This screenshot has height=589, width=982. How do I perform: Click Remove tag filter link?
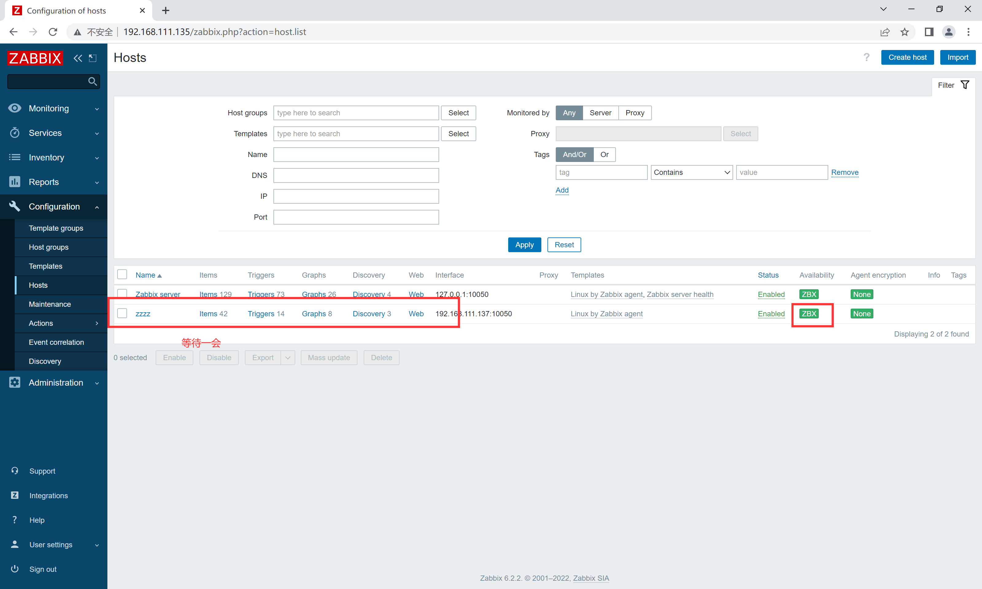[x=845, y=172]
